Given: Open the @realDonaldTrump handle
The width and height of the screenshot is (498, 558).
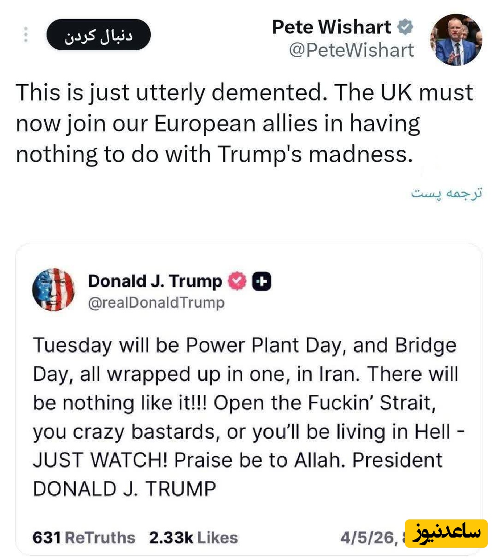Looking at the screenshot, I should coord(156,303).
